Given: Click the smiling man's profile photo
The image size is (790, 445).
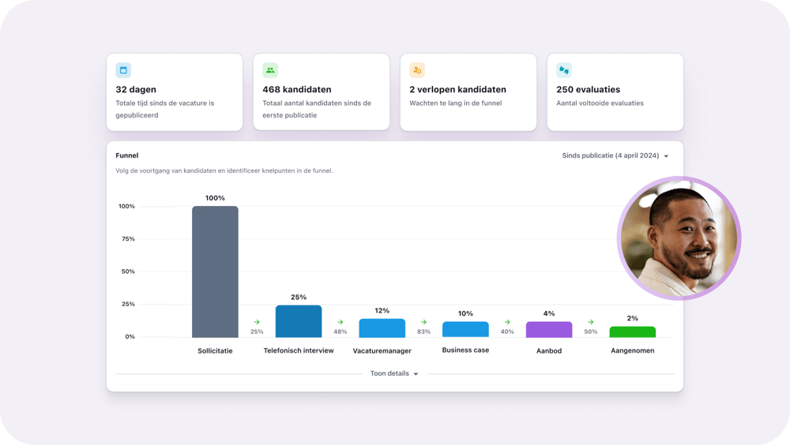Looking at the screenshot, I should pos(679,238).
